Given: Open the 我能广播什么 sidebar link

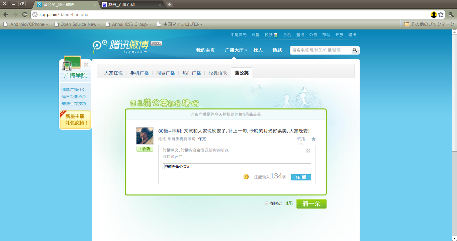Looking at the screenshot, I should pos(74,90).
